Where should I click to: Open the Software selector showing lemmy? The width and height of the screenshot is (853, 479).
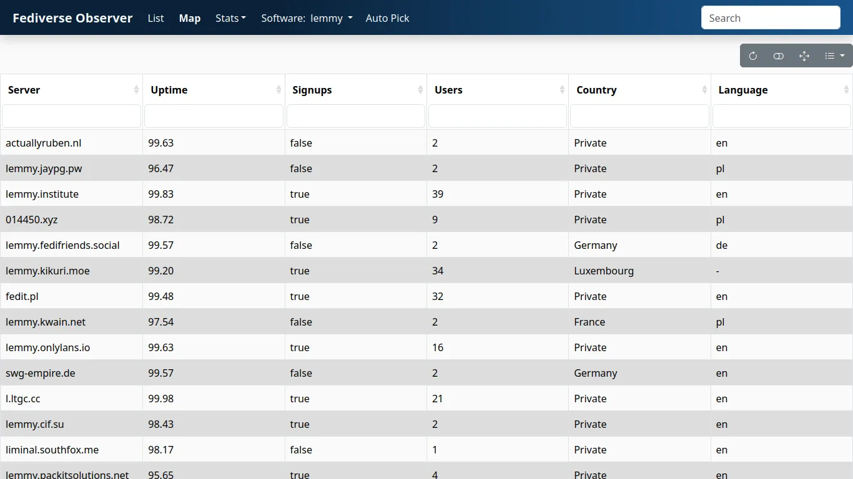point(331,18)
